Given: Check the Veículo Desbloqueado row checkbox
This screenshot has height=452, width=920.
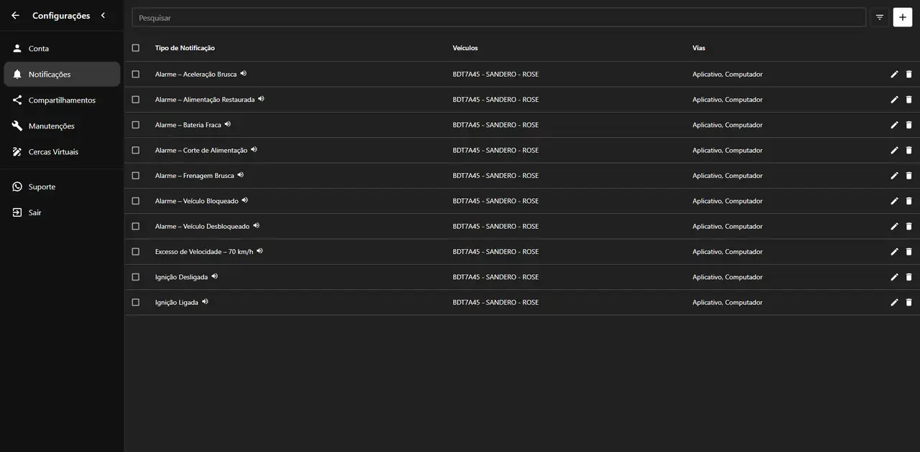Looking at the screenshot, I should click(136, 227).
